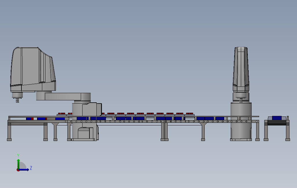
Task: Select the left robot's large upper housing
Action: tap(33, 69)
